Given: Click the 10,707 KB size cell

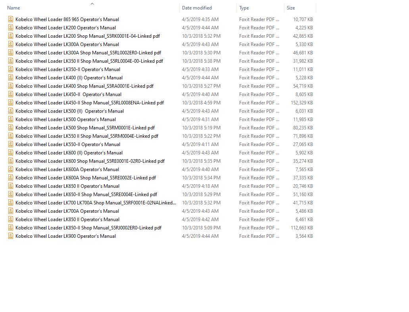Looking at the screenshot, I should [x=303, y=19].
